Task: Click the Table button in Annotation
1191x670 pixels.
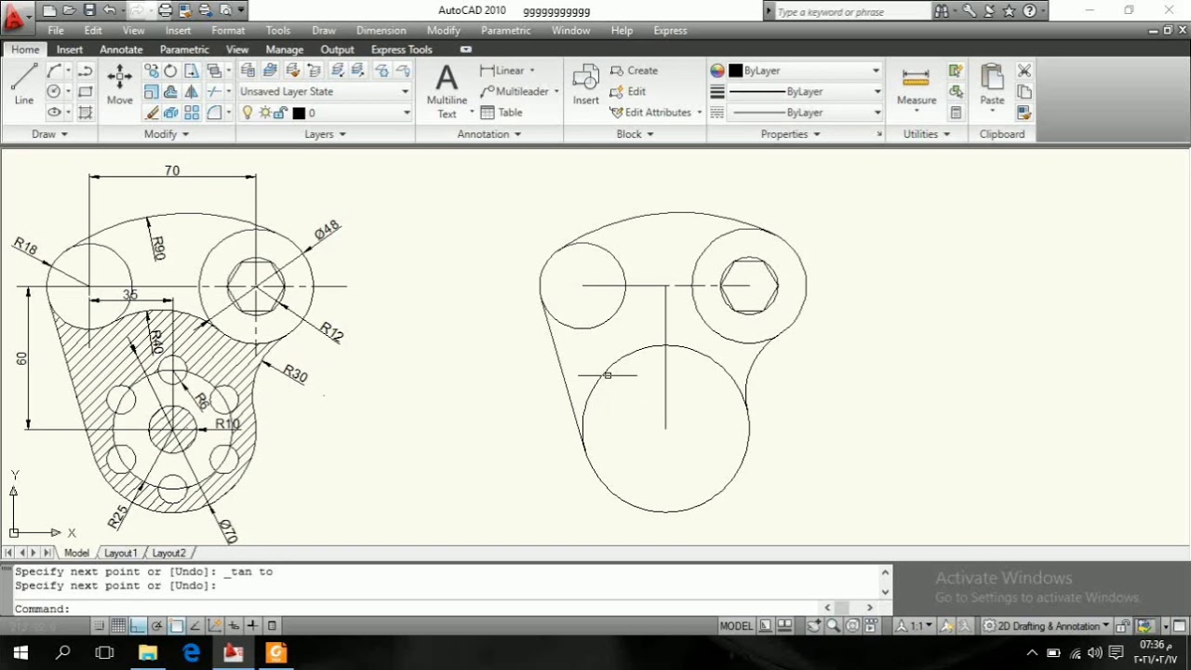Action: [x=501, y=113]
